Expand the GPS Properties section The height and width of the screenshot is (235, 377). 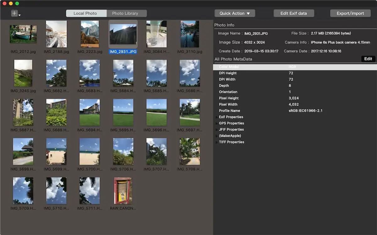pos(216,123)
